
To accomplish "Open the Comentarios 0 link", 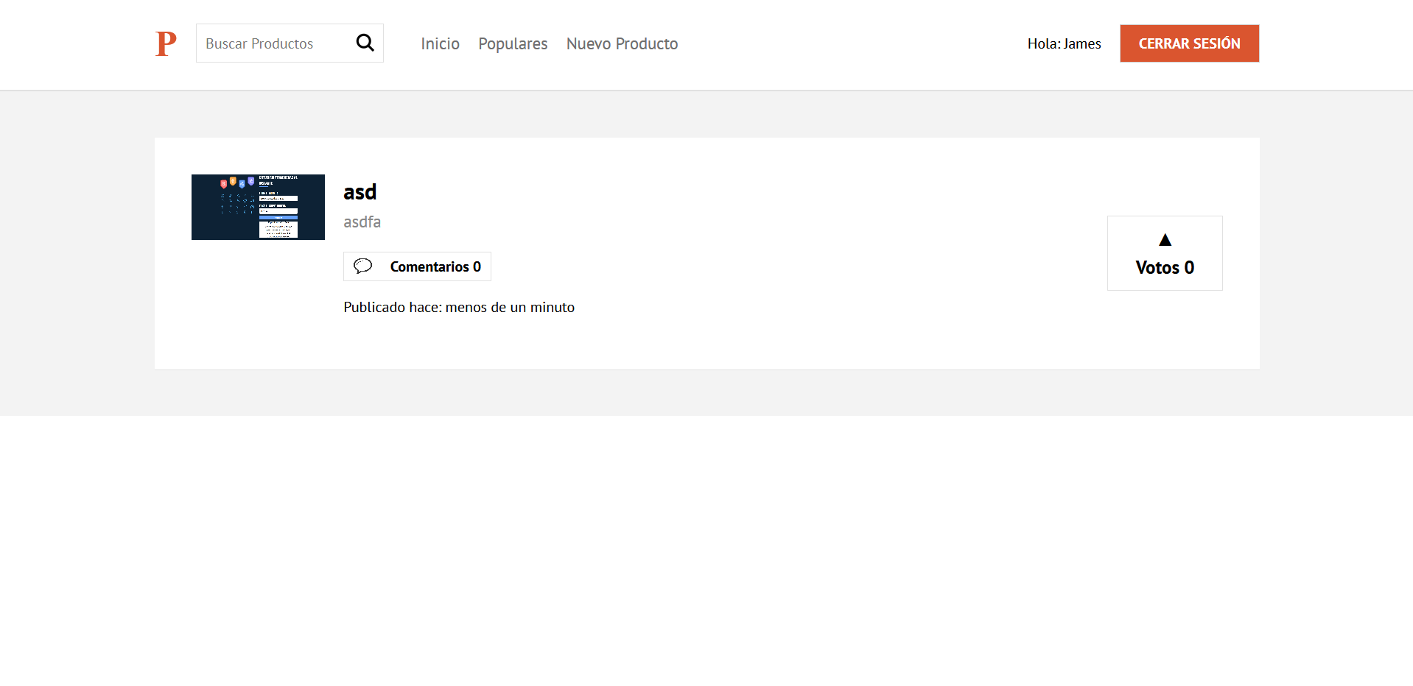I will (417, 266).
